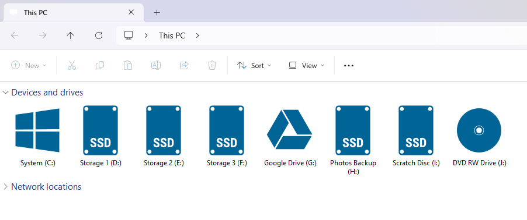Click This PC in the address breadcrumb
Screen dimensions: 527x220
[172, 36]
